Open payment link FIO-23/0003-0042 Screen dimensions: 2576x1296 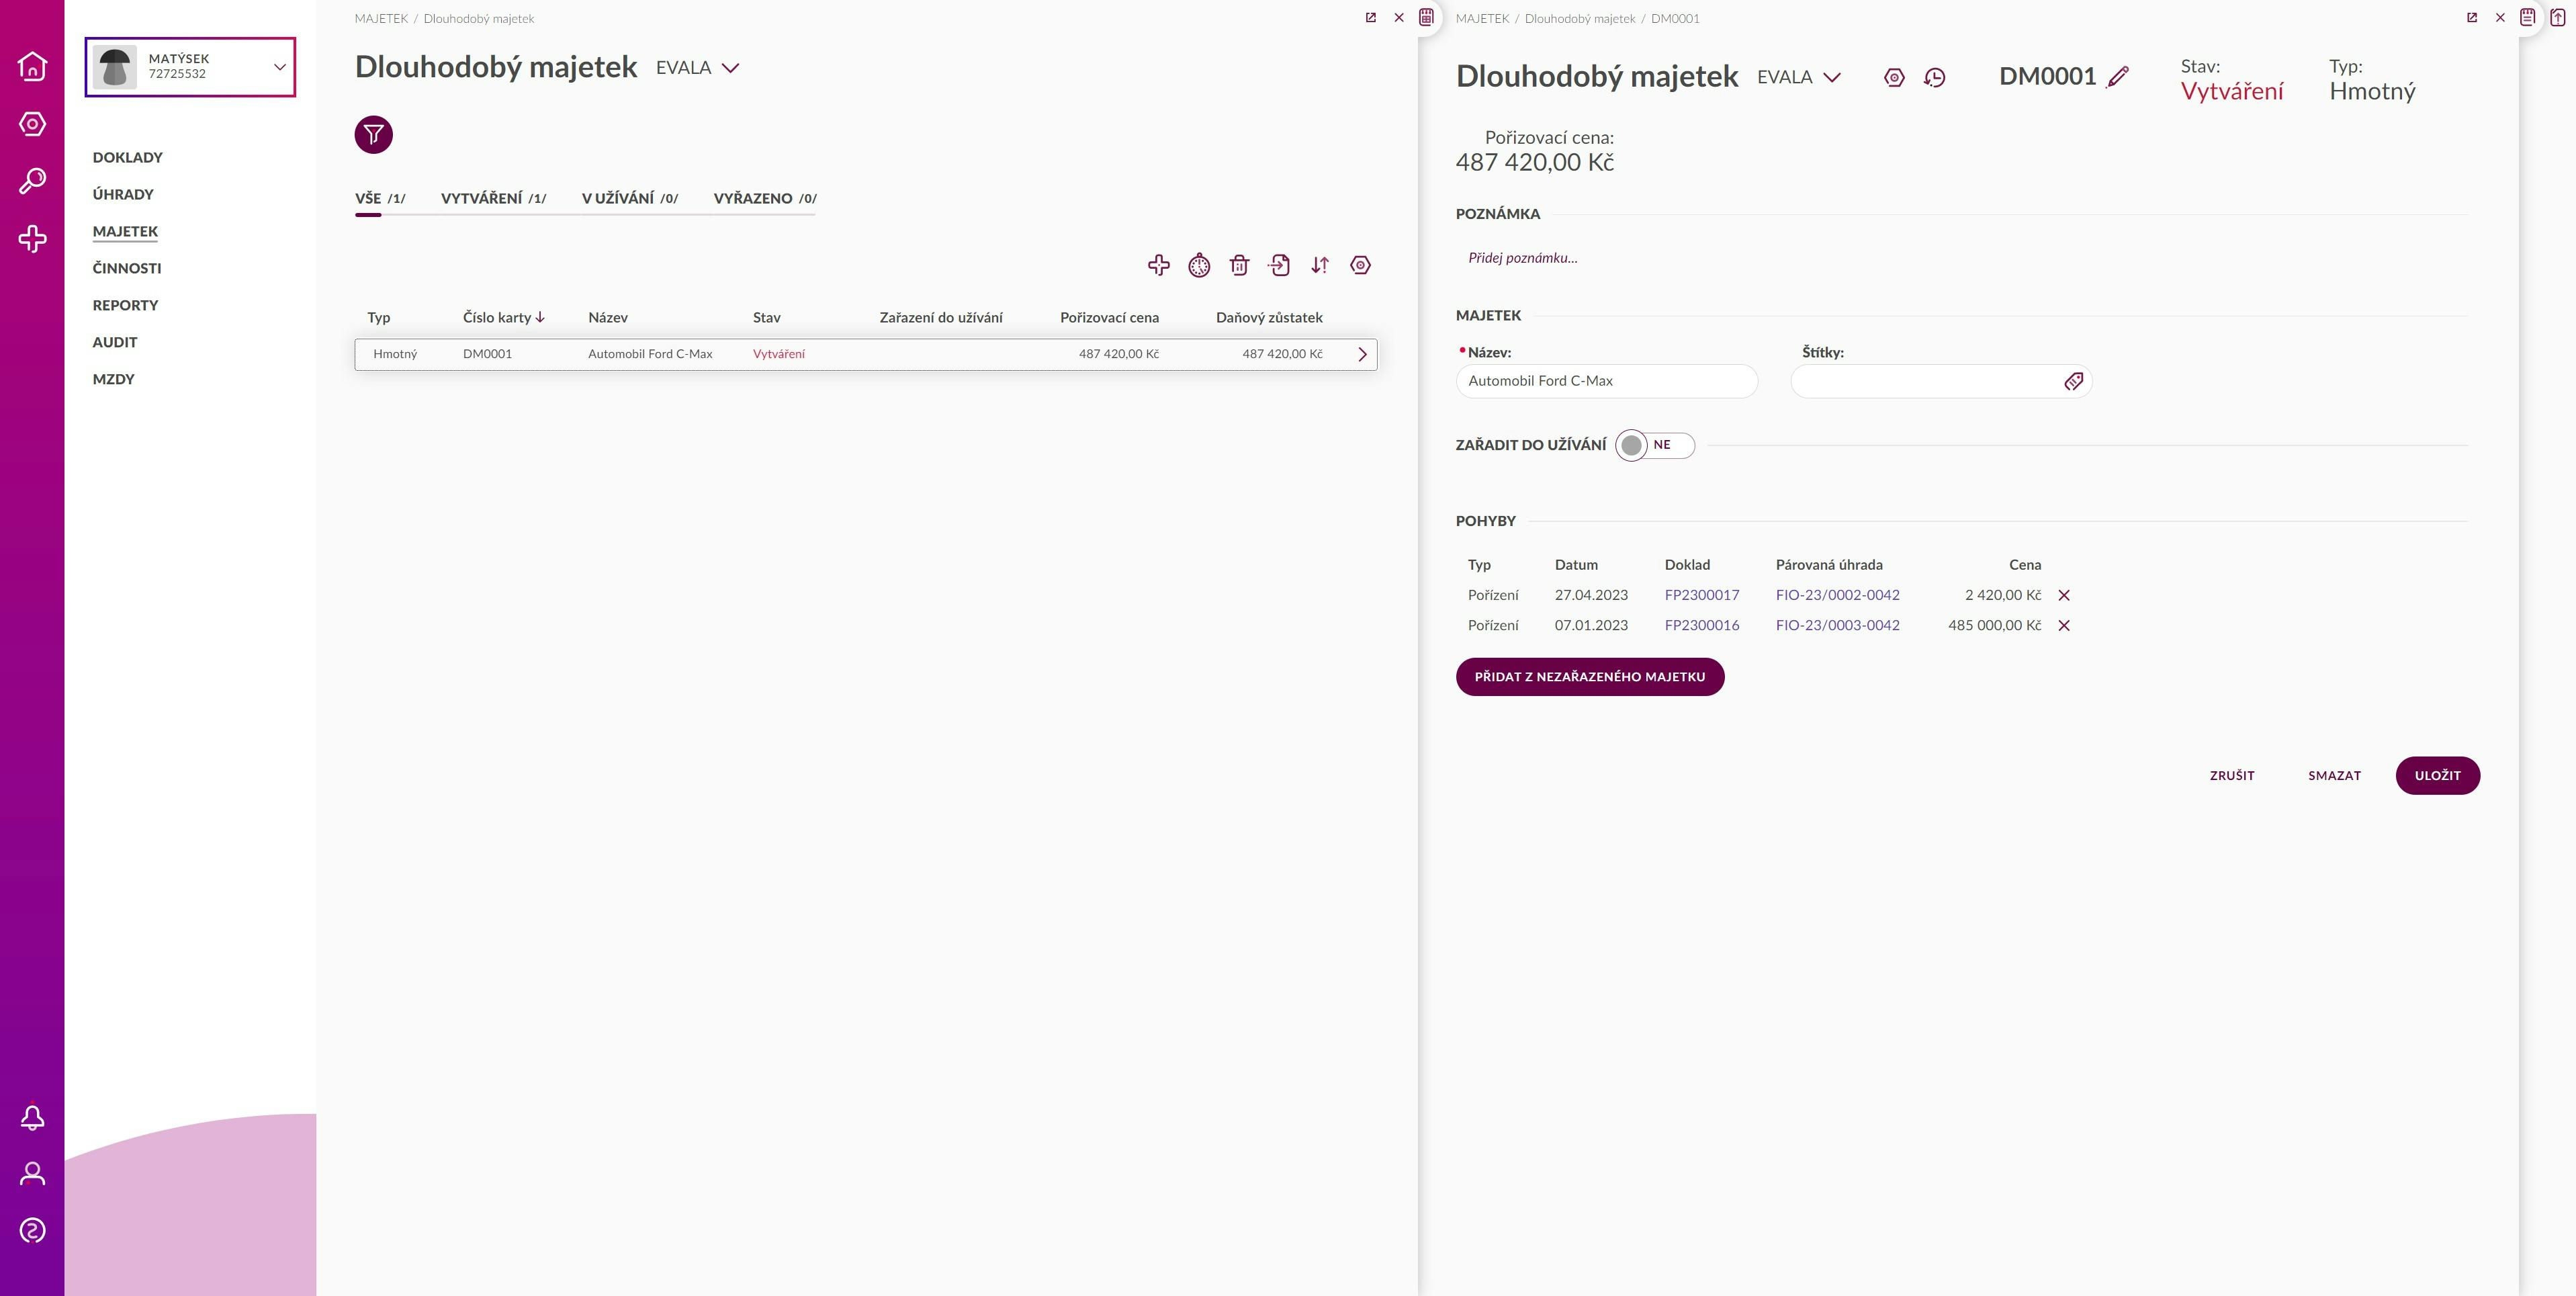point(1837,625)
